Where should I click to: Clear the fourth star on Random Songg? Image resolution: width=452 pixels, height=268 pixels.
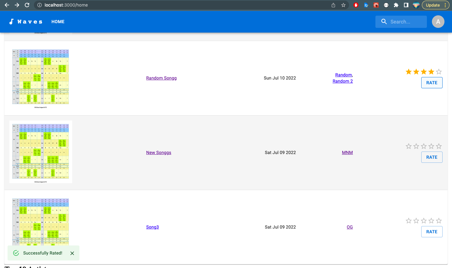(431, 72)
